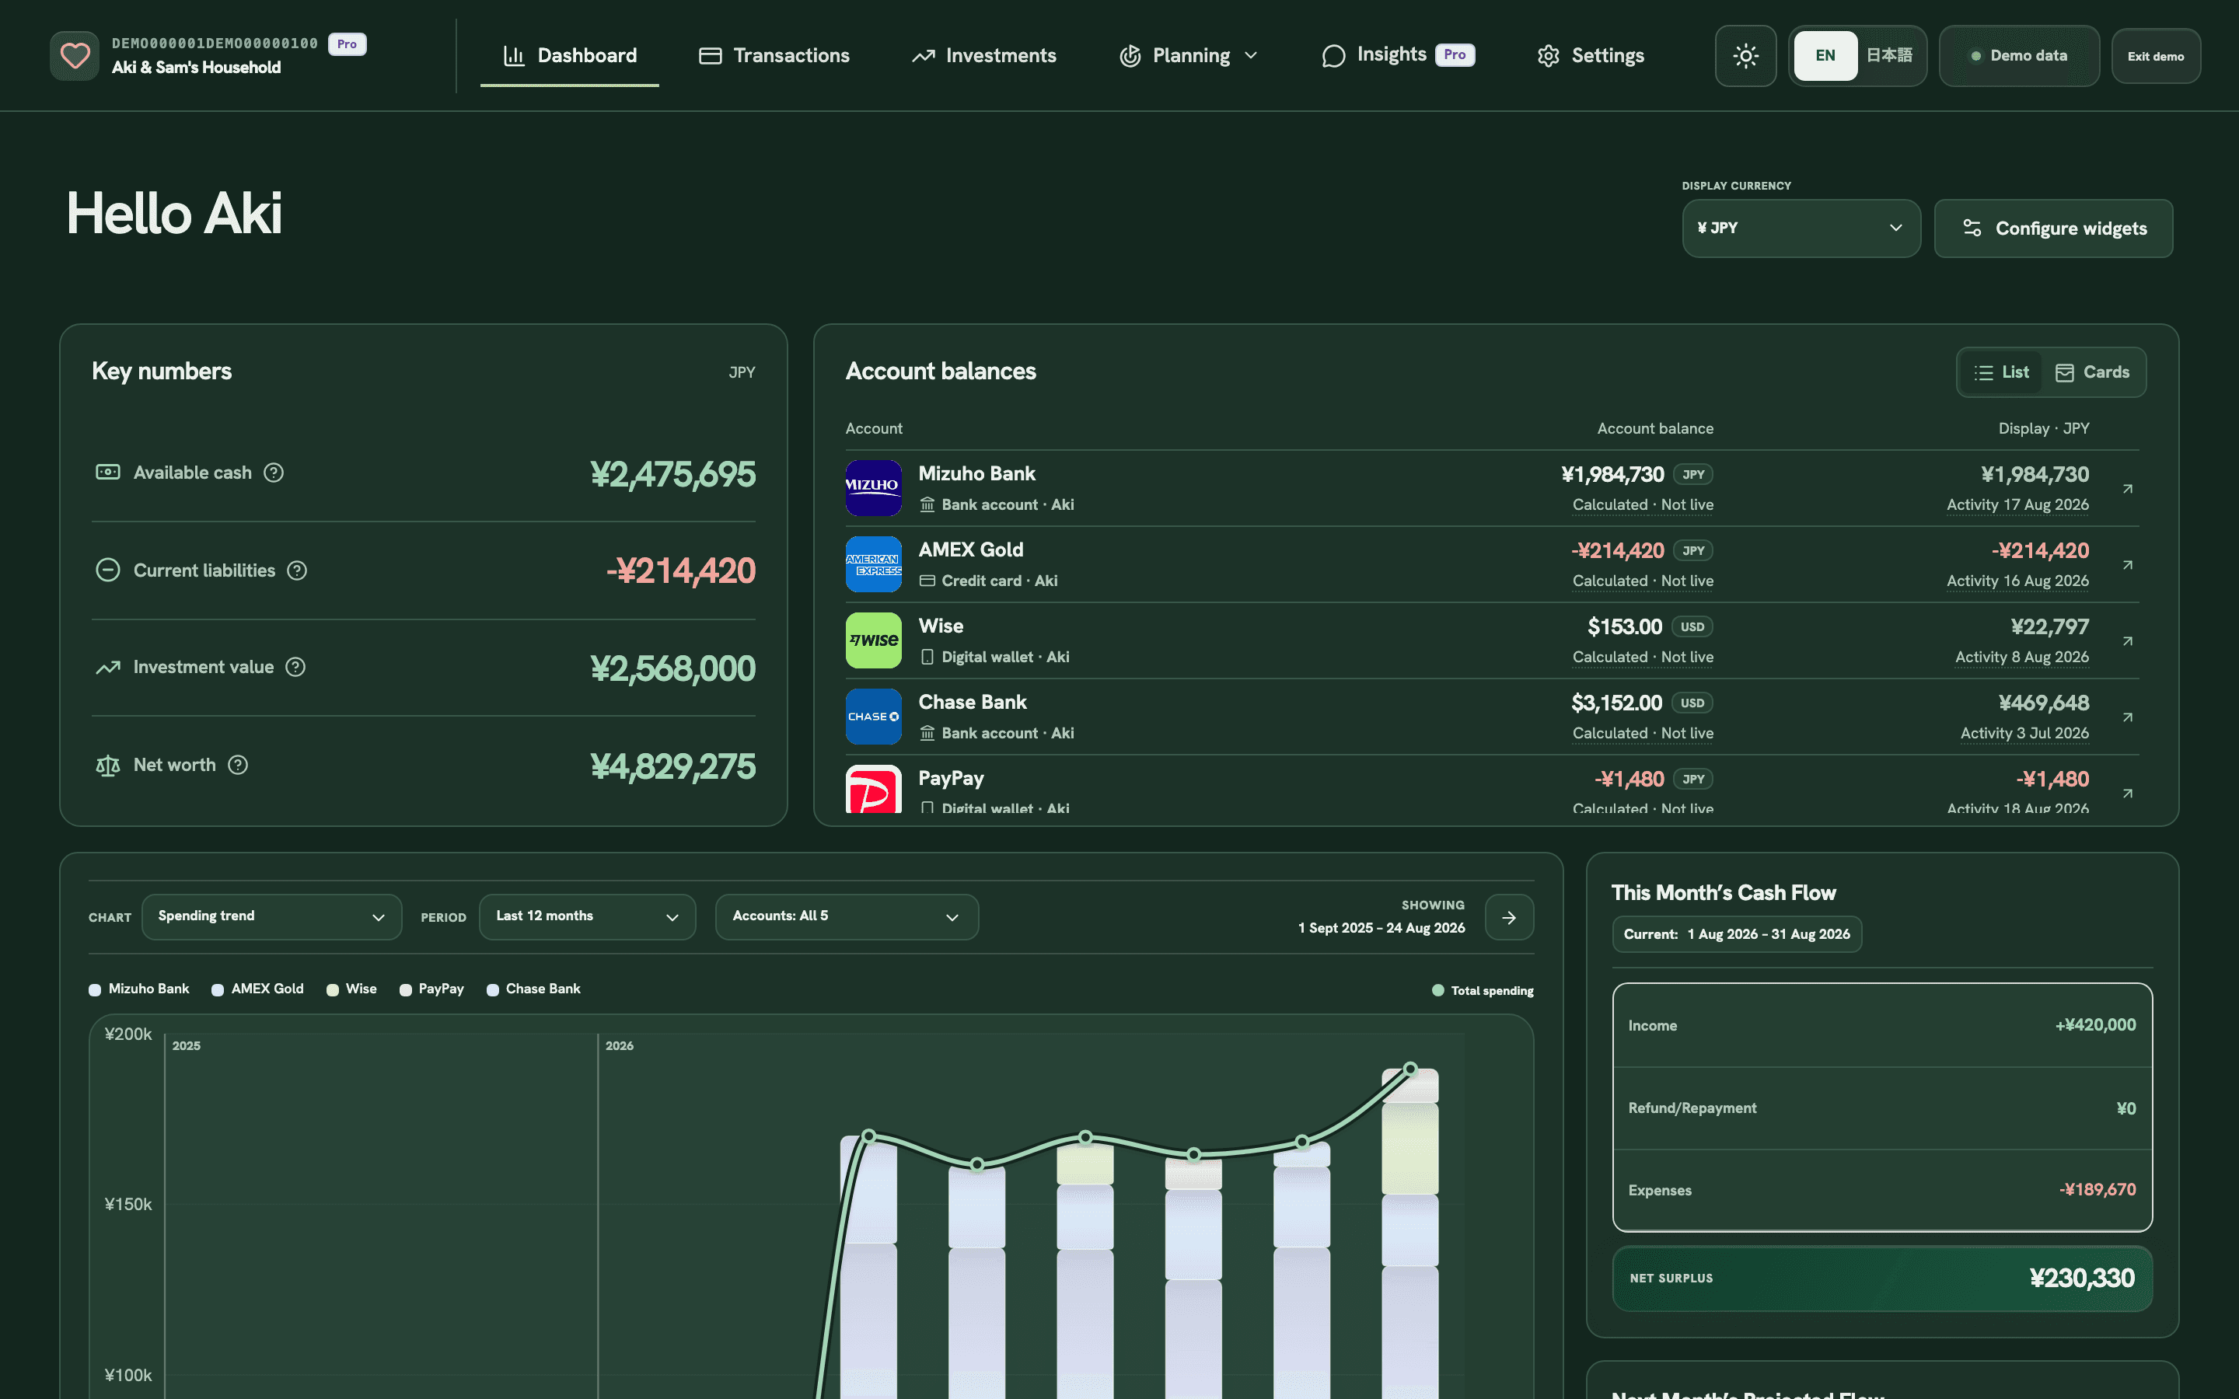Viewport: 2239px width, 1399px height.
Task: Click the Exit demo button
Action: pyautogui.click(x=2156, y=57)
